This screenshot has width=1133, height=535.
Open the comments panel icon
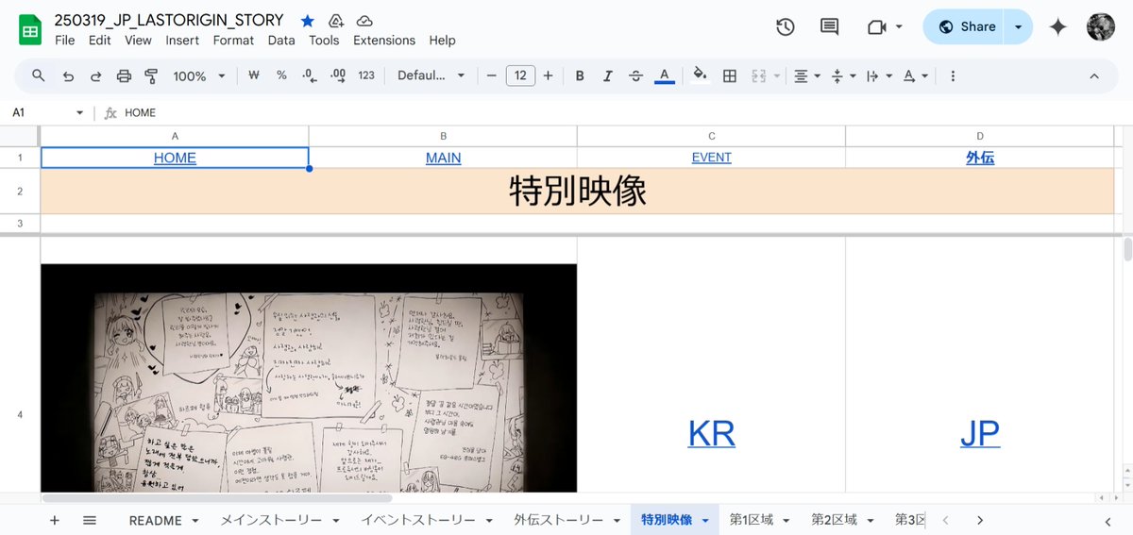coord(829,27)
